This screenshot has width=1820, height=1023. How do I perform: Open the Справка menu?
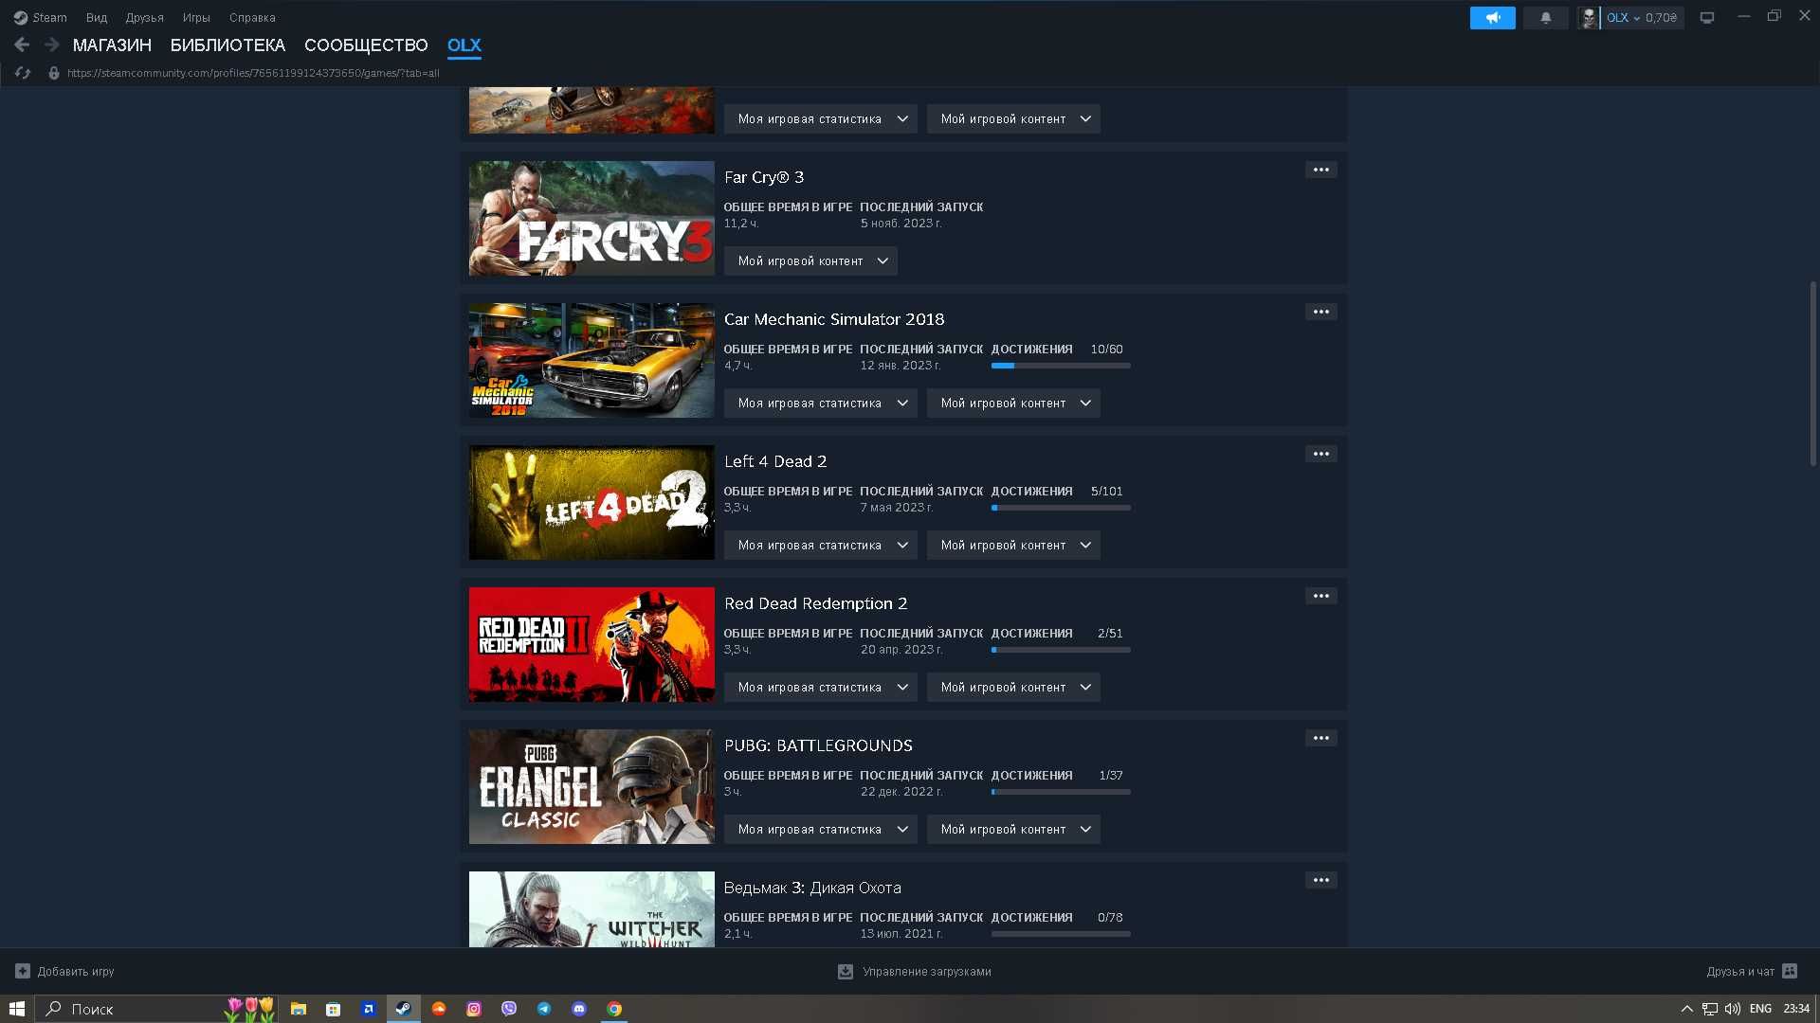click(252, 18)
